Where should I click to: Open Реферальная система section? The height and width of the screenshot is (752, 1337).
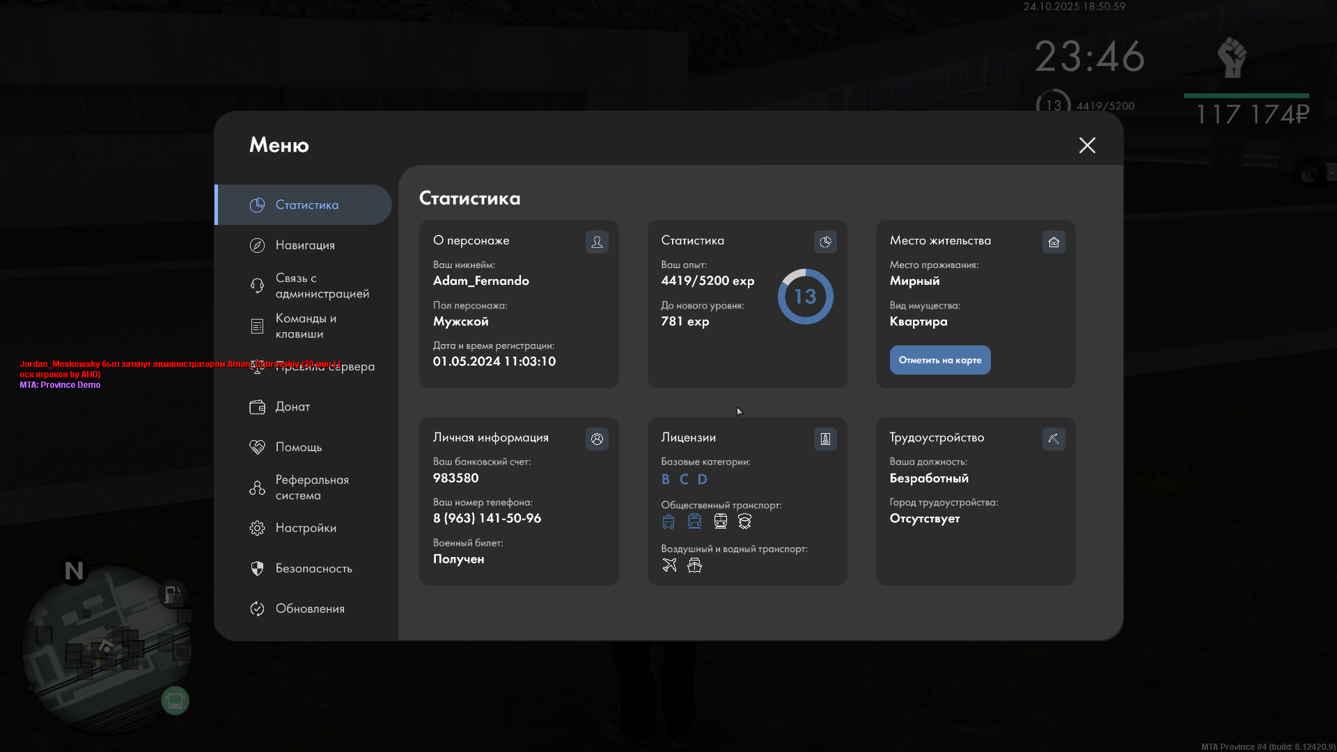311,487
